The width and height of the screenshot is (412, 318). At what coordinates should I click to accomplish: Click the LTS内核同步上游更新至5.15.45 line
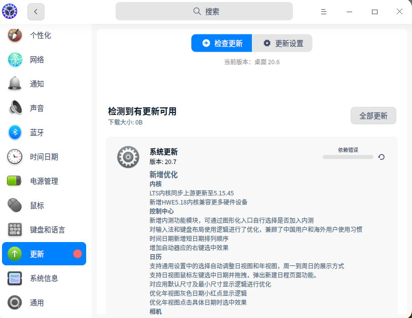[x=192, y=193]
